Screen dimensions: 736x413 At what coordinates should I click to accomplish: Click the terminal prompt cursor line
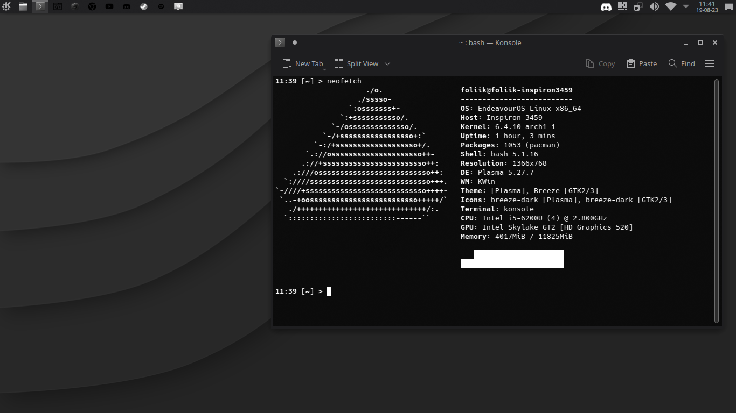pyautogui.click(x=303, y=291)
